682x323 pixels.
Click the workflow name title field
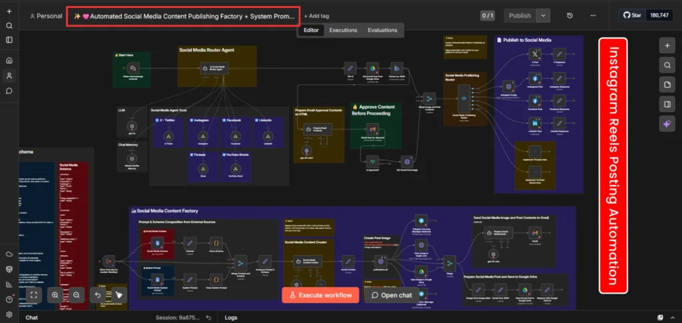pos(183,15)
